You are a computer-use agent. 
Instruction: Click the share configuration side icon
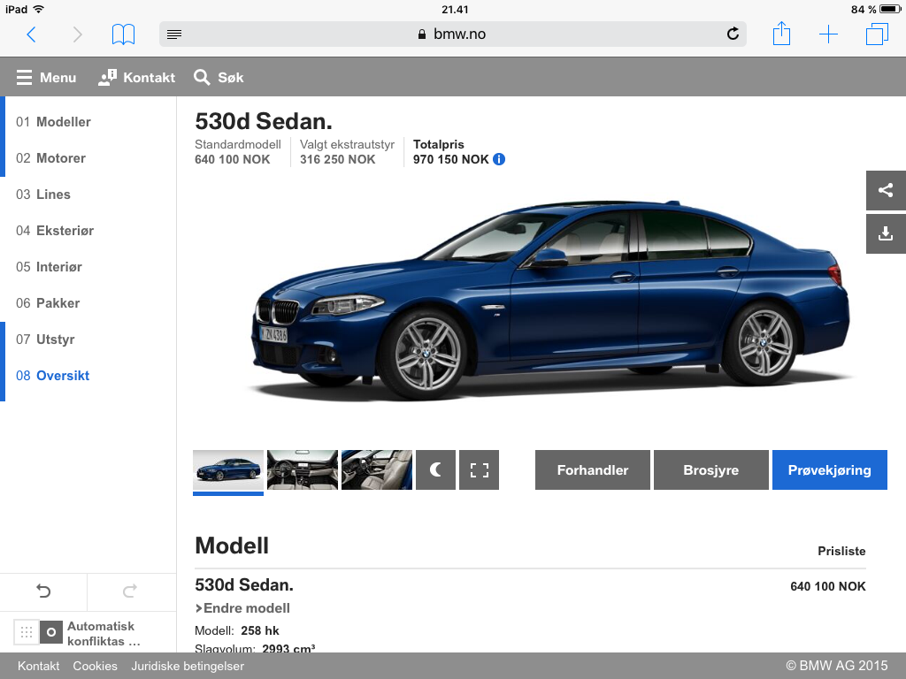tap(885, 190)
